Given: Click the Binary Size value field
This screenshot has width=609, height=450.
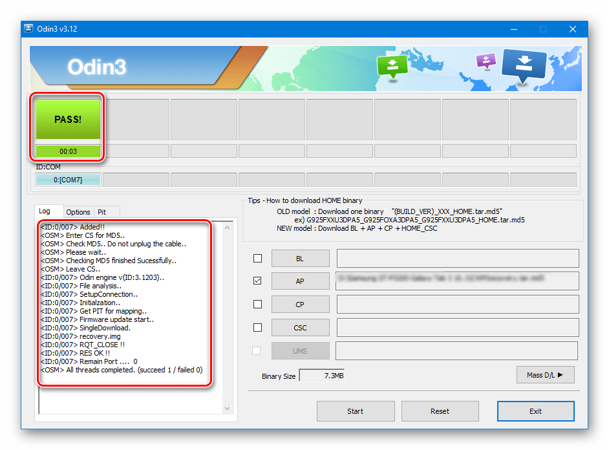Looking at the screenshot, I should 322,376.
